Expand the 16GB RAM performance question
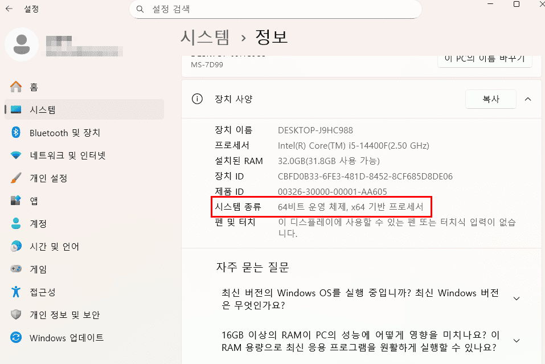This screenshot has width=545, height=364. click(516, 341)
